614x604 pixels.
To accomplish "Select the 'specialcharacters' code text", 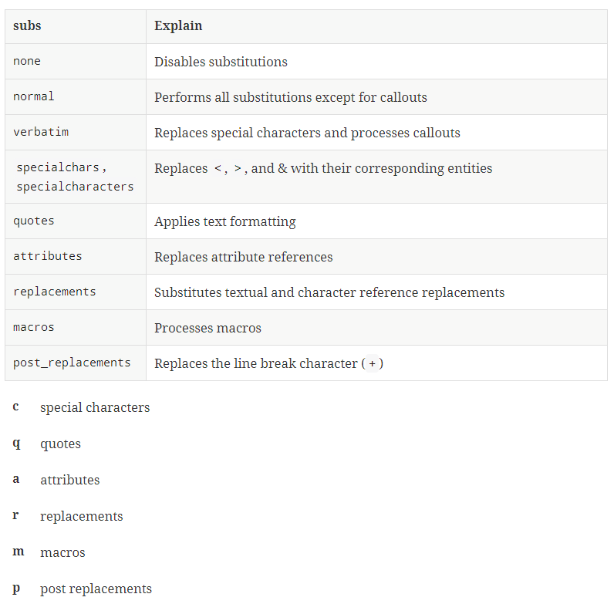I will pos(75,187).
